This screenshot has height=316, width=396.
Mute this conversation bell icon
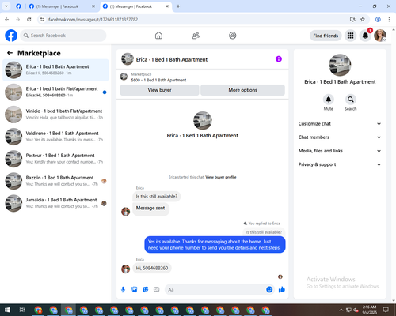click(x=329, y=100)
